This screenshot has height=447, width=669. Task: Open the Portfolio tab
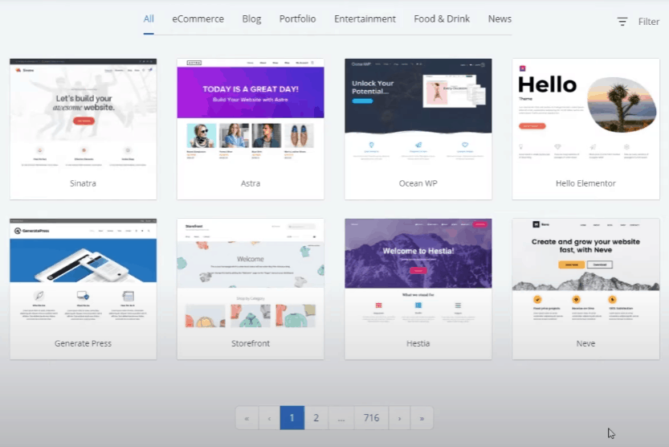(x=297, y=18)
